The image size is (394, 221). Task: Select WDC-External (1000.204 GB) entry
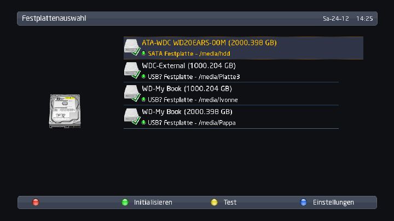point(189,65)
